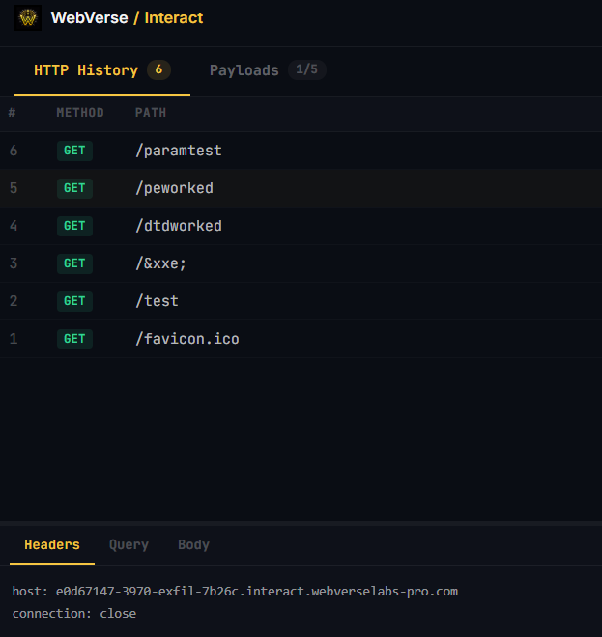Open the Payloads tab

click(268, 70)
